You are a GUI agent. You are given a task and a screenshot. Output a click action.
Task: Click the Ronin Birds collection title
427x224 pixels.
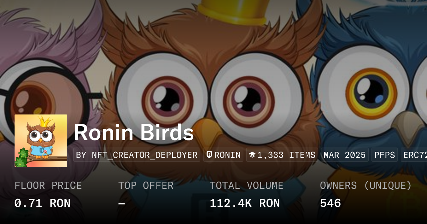pos(134,133)
